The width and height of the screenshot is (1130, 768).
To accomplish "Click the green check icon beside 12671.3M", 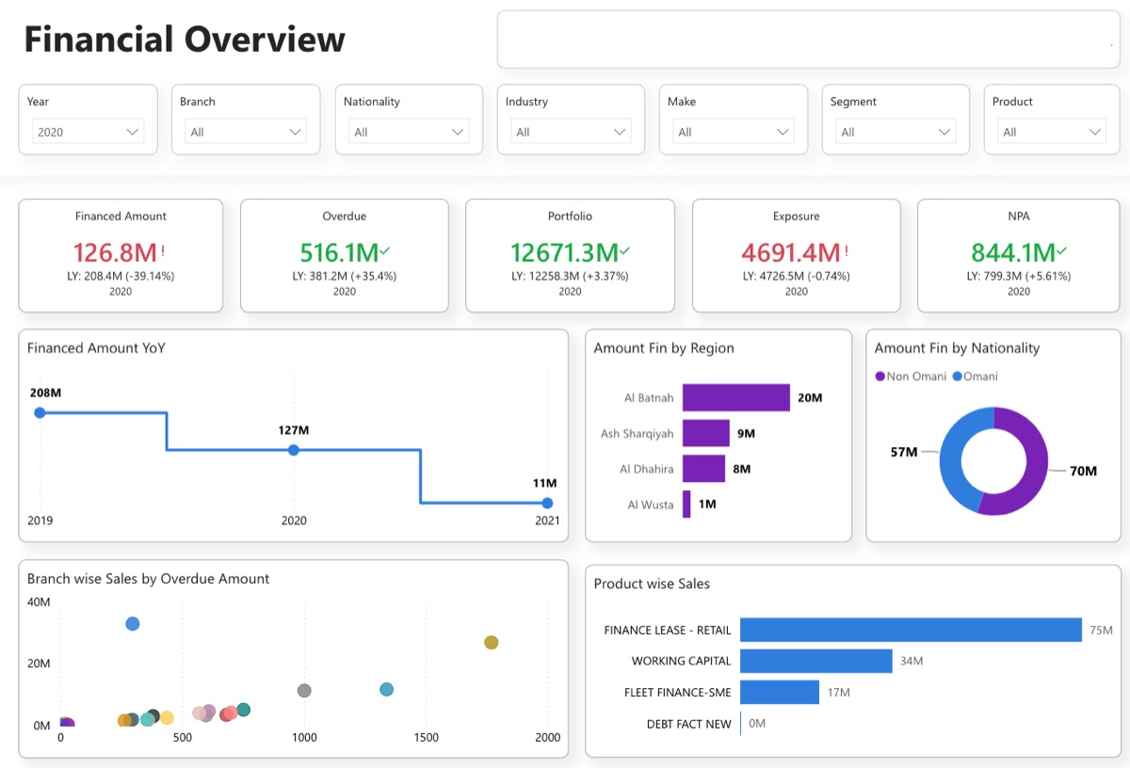I will [625, 250].
